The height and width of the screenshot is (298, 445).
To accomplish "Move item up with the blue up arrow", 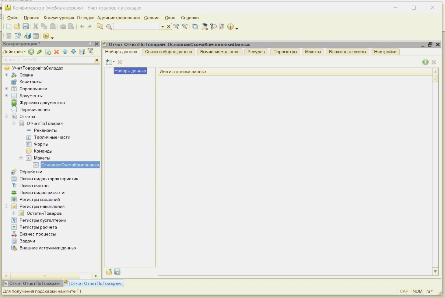I will click(65, 52).
